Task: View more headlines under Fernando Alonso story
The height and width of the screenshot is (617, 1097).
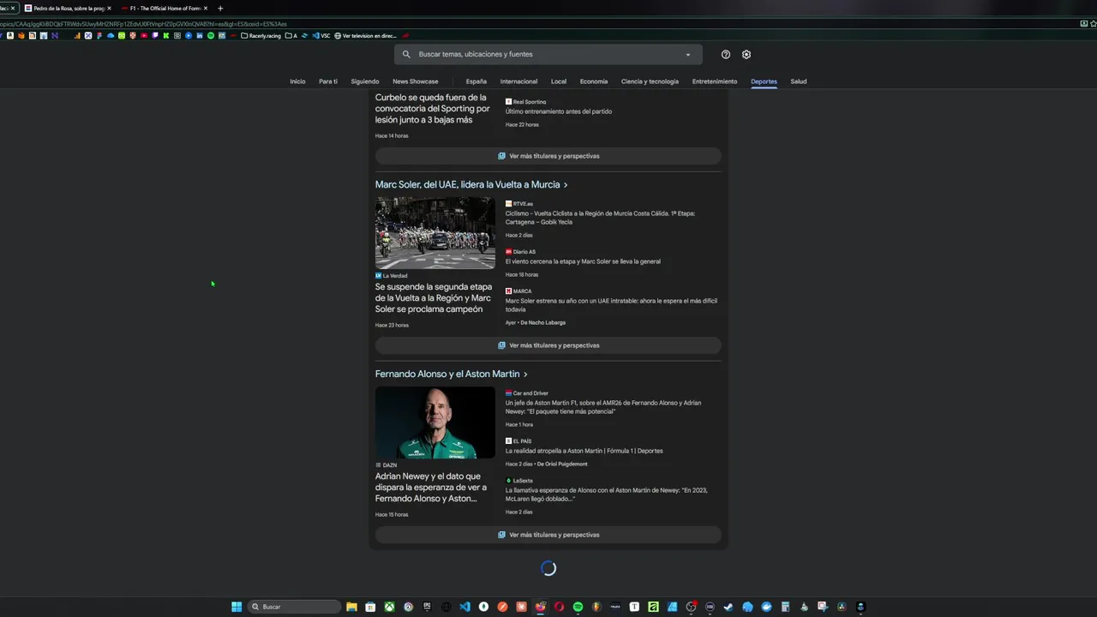Action: pos(548,535)
